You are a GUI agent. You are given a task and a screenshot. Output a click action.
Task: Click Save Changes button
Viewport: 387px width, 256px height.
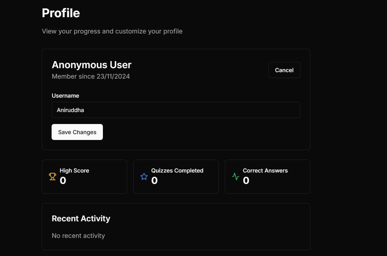click(x=77, y=132)
